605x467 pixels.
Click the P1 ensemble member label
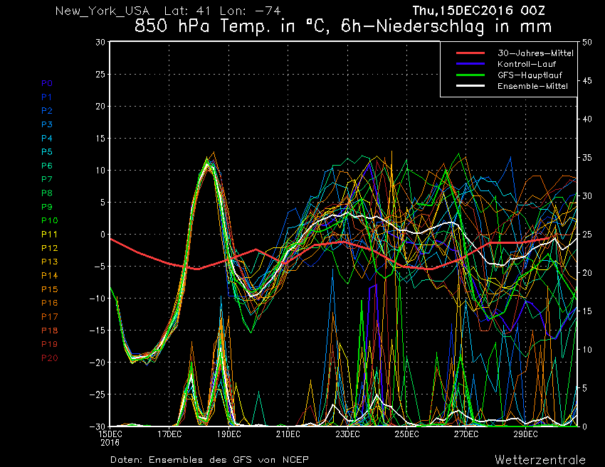pyautogui.click(x=47, y=97)
